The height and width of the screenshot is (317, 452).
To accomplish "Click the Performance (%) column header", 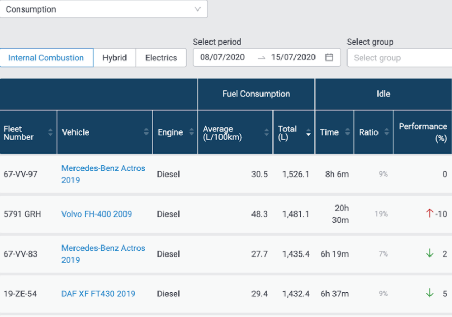I will [x=423, y=132].
